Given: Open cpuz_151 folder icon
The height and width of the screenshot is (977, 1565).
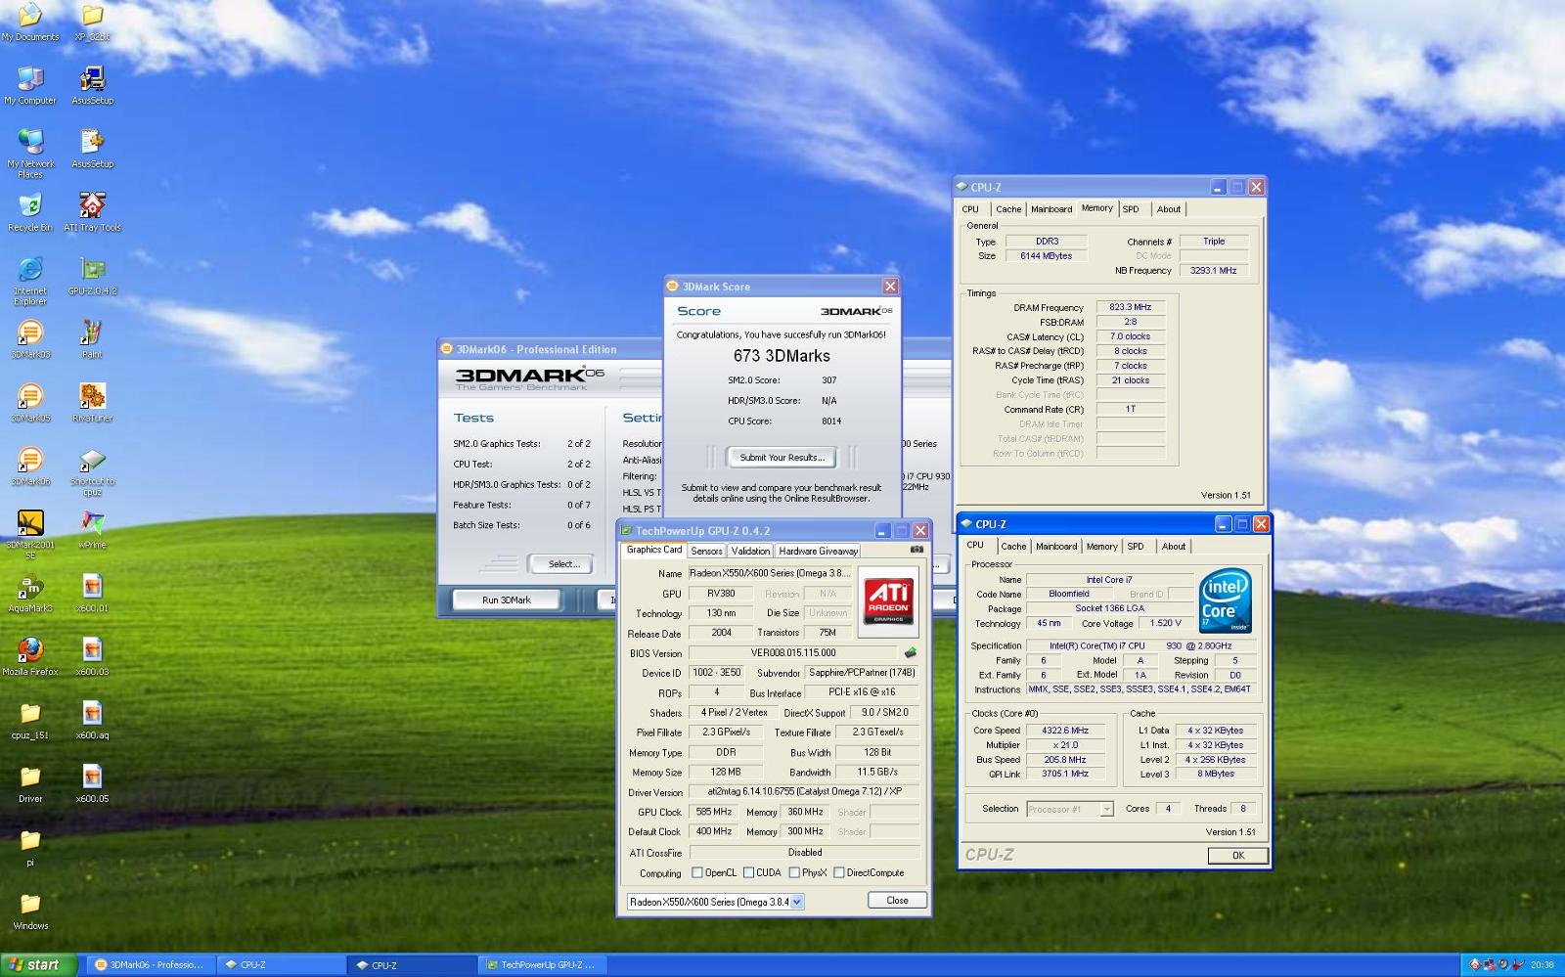Looking at the screenshot, I should point(30,721).
